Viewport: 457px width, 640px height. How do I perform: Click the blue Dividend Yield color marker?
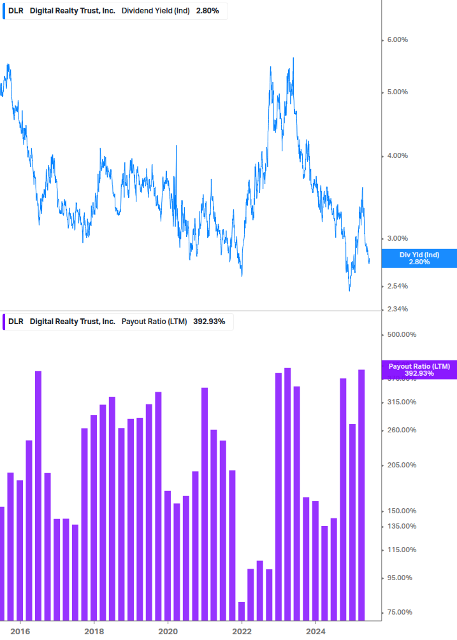(x=4, y=11)
